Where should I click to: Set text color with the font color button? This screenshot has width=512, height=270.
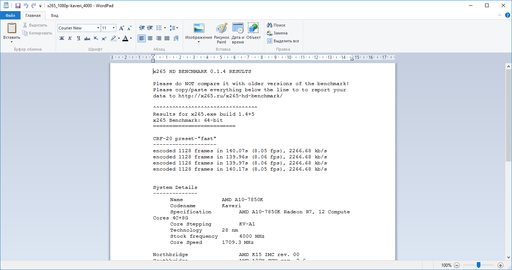(x=125, y=38)
